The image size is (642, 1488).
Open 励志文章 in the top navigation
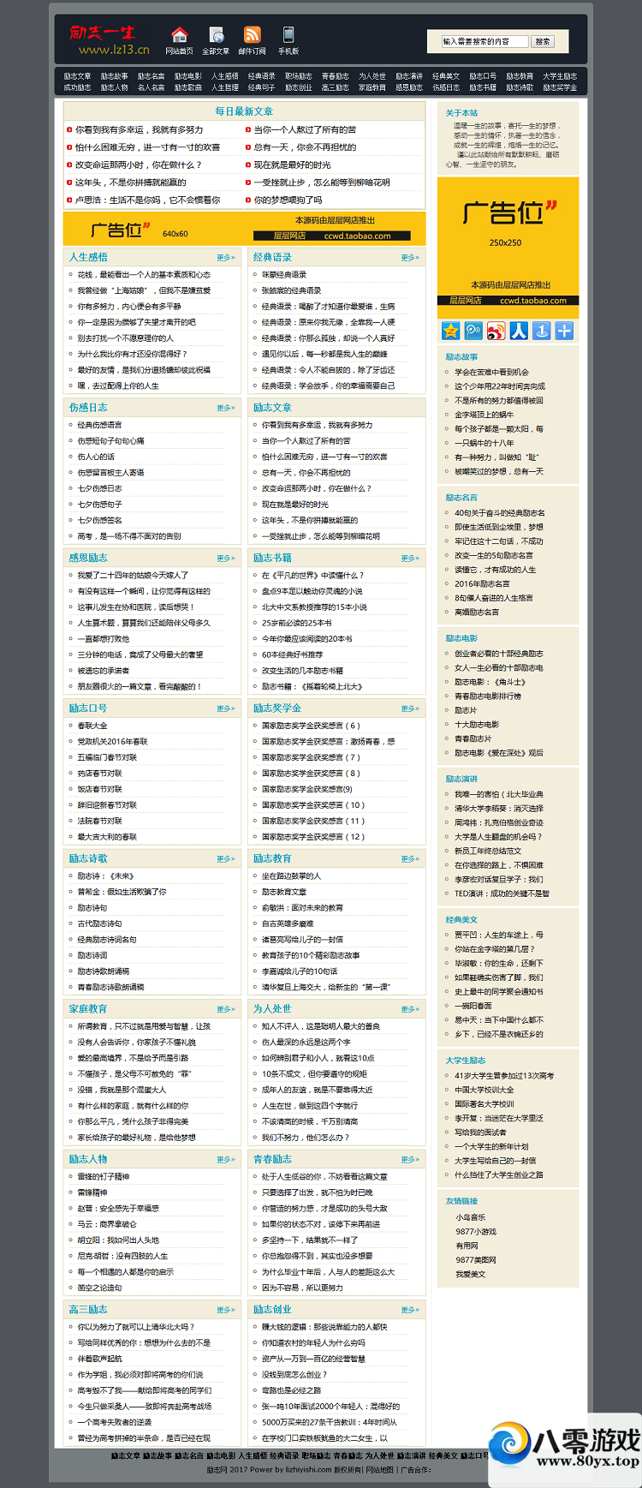coord(77,76)
